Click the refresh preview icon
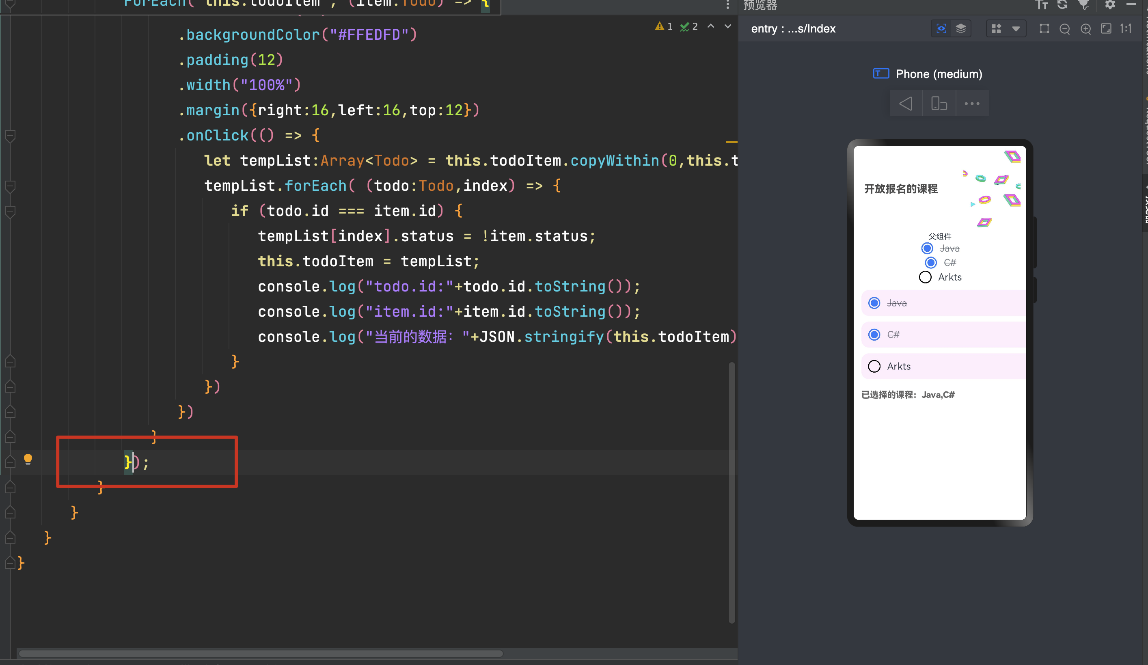Screen dimensions: 1148x665 click(x=1062, y=4)
